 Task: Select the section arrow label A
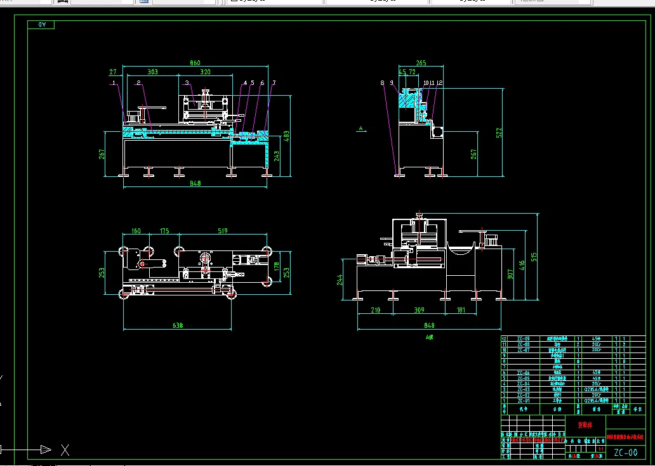click(361, 129)
